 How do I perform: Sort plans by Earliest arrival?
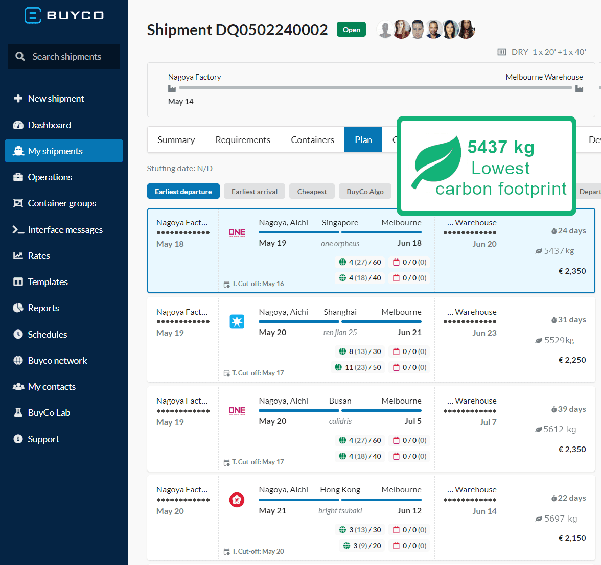click(x=254, y=192)
